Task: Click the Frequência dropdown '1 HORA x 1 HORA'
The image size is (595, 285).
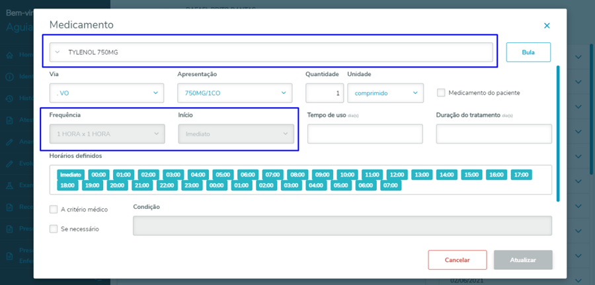Action: pyautogui.click(x=107, y=134)
